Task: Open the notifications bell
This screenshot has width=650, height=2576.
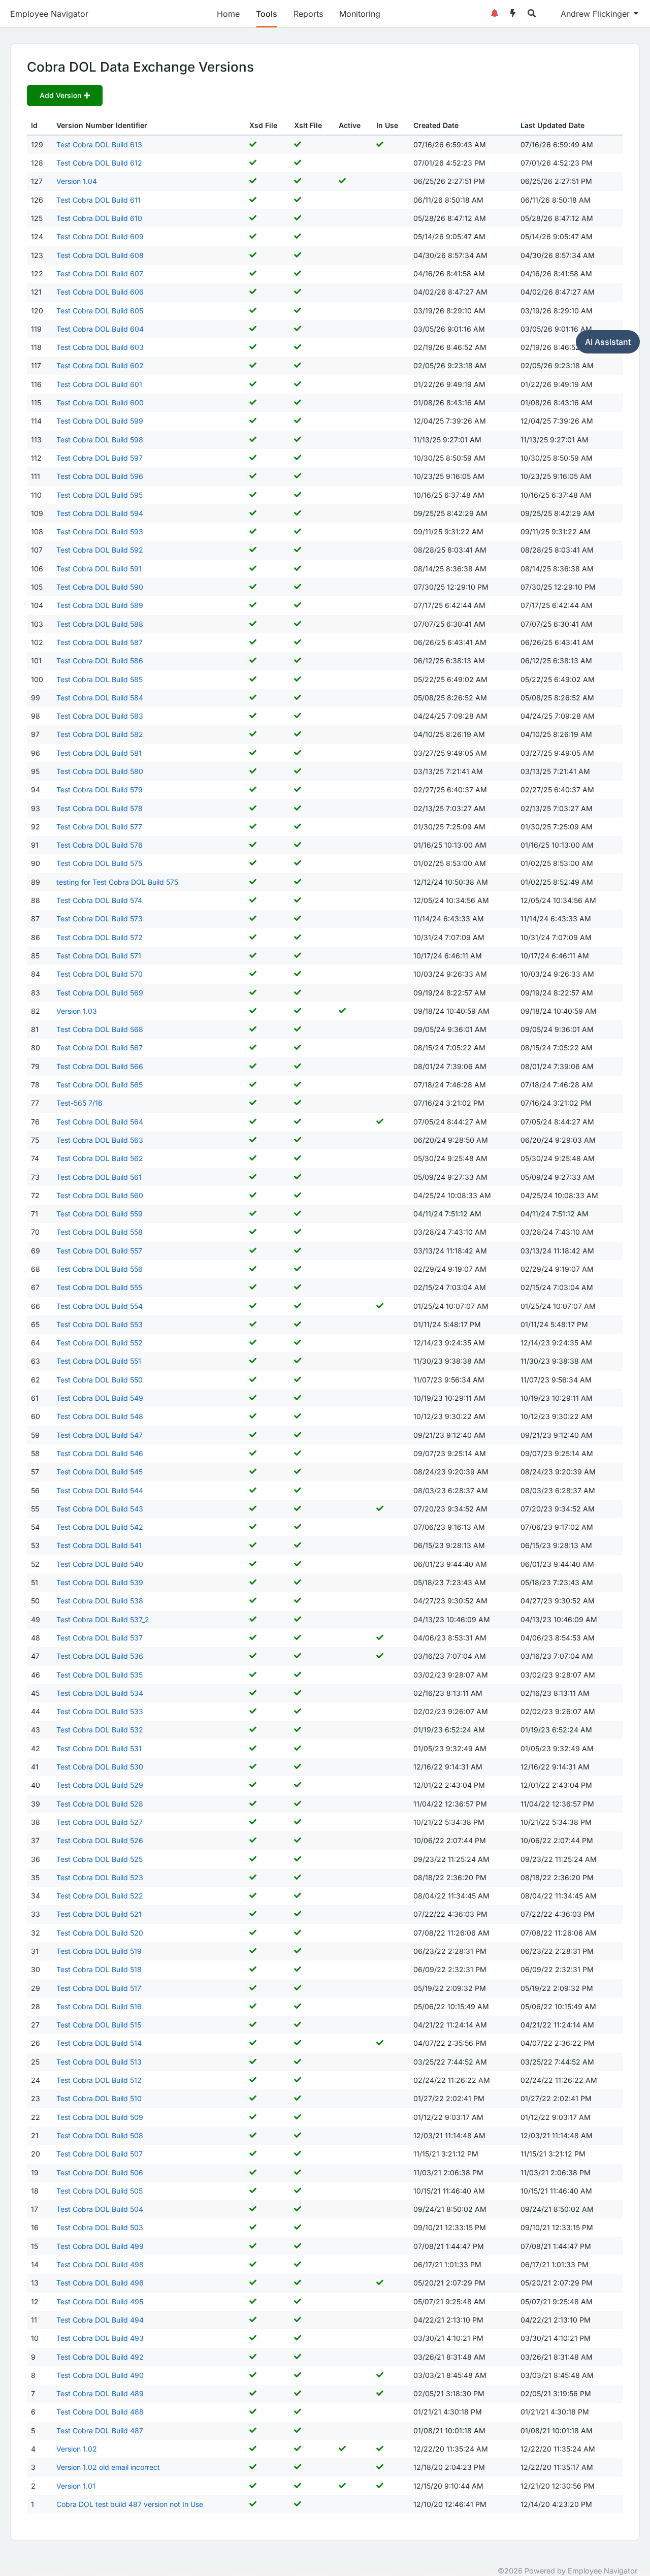Action: [494, 14]
